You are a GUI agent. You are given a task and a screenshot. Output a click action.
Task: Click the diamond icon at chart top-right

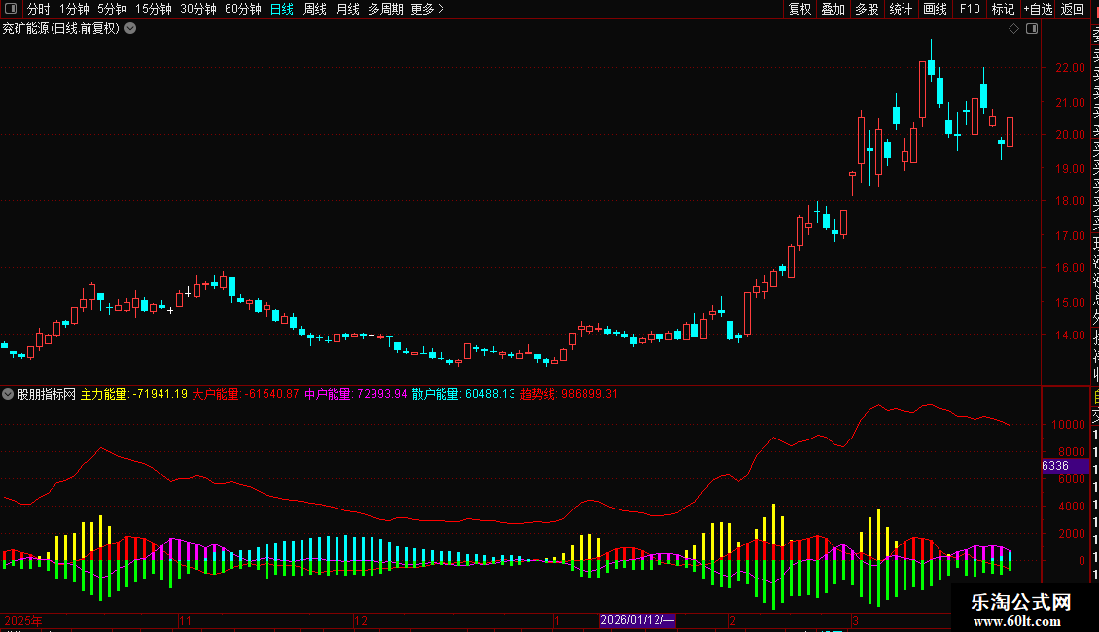[x=1013, y=29]
